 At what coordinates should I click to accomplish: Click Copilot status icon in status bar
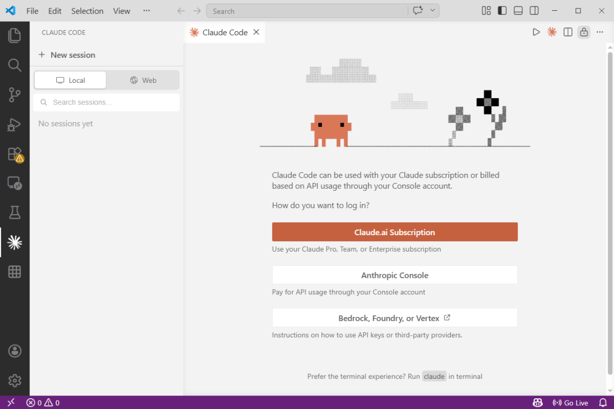point(538,402)
